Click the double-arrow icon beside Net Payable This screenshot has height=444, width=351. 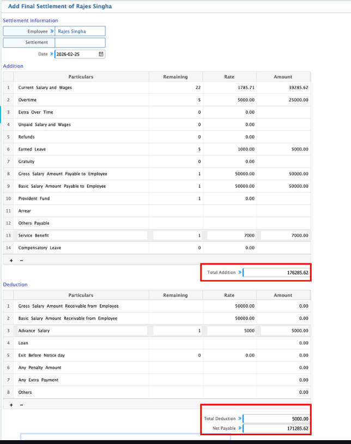tap(240, 428)
